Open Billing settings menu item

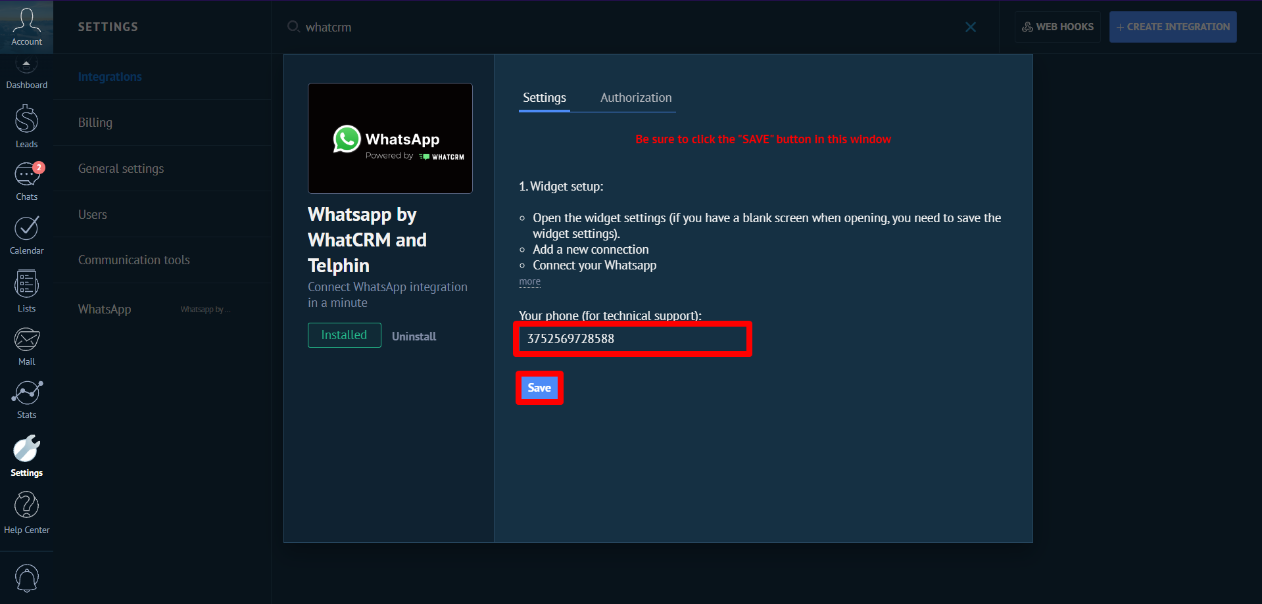point(95,123)
